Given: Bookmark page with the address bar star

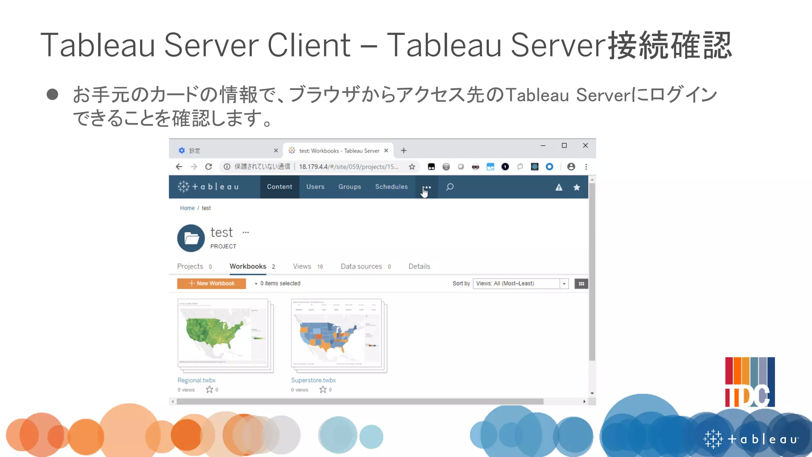Looking at the screenshot, I should click(x=412, y=167).
